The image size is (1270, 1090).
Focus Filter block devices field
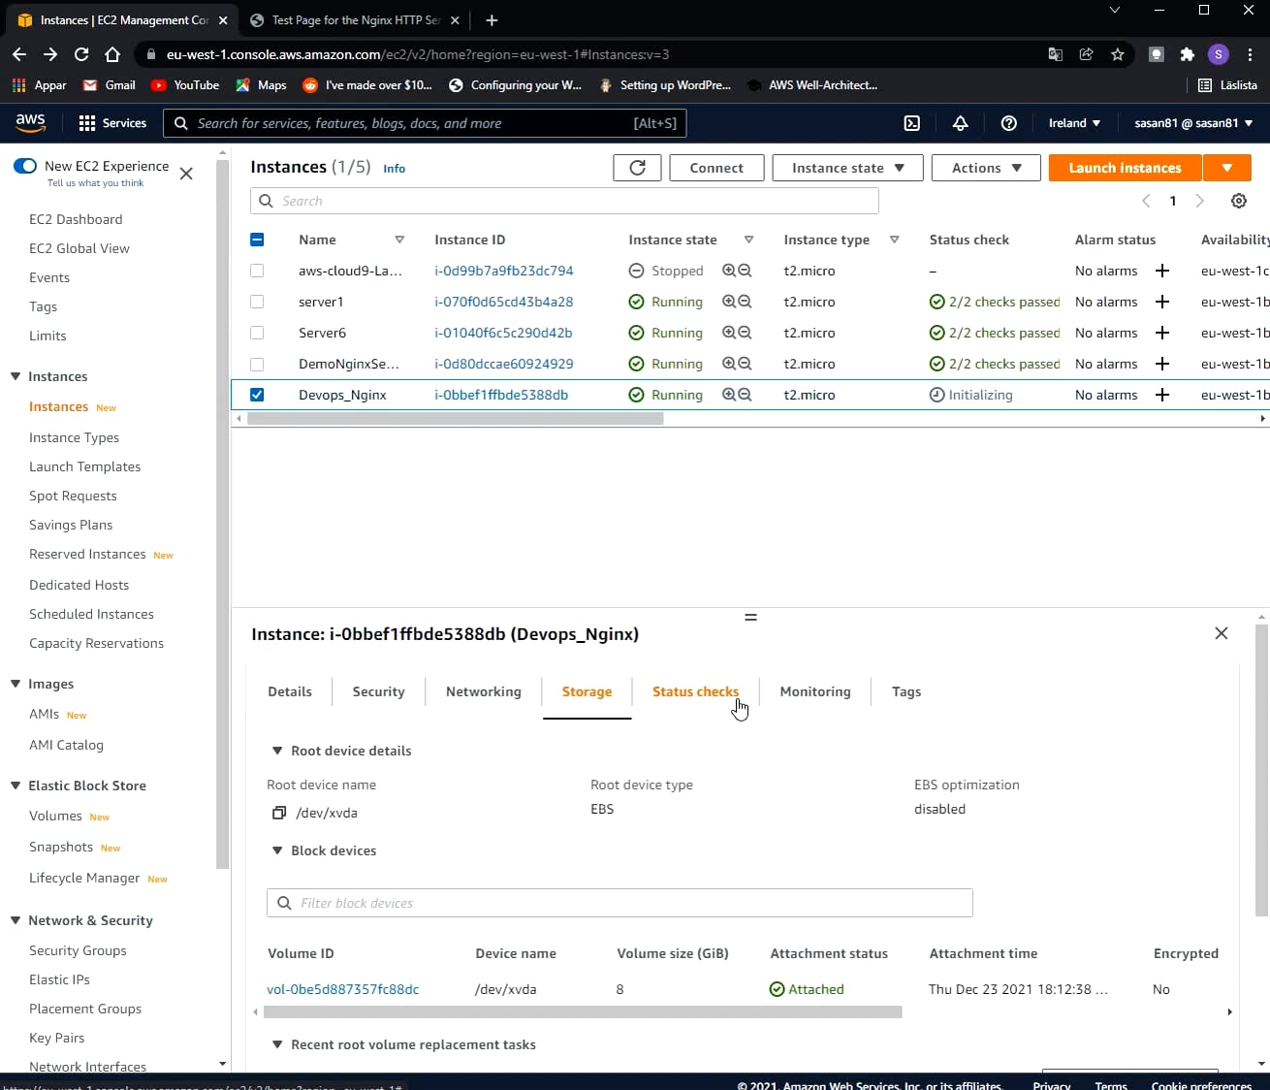[619, 903]
